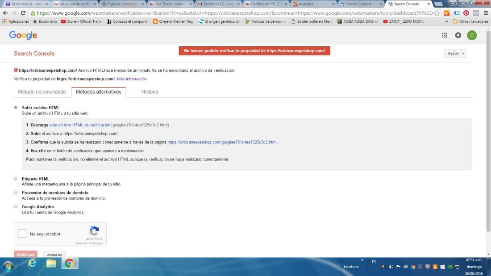Open ZMOT _ ZERO MOME bookmark

pyautogui.click(x=404, y=21)
